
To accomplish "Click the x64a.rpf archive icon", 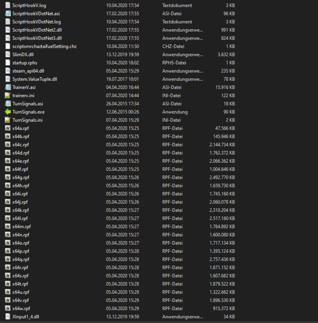I will tap(8, 128).
